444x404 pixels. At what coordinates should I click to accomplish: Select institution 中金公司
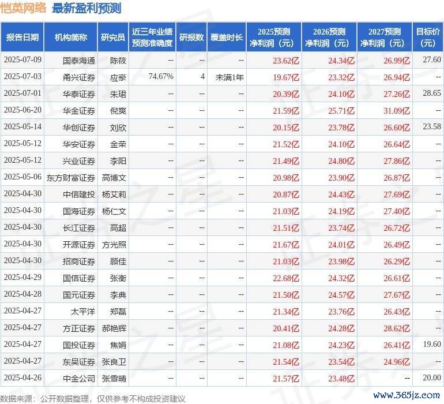(79, 378)
